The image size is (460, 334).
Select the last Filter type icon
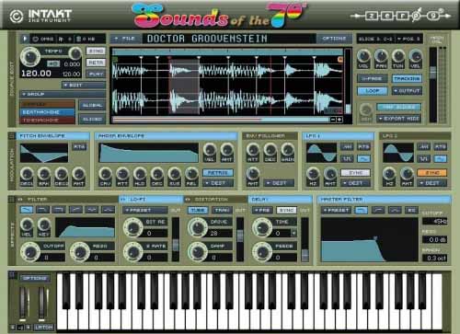[109, 210]
